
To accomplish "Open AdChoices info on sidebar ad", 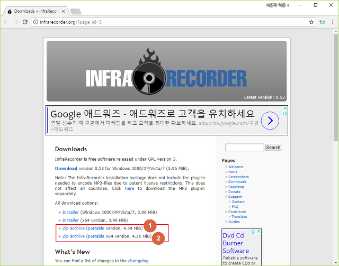I will tap(253, 232).
